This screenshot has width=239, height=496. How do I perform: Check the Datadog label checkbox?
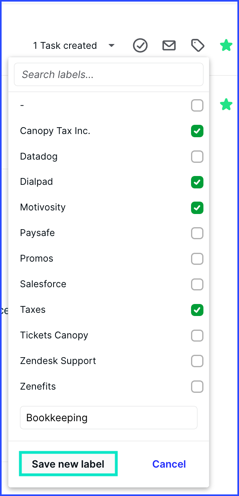coord(197,156)
